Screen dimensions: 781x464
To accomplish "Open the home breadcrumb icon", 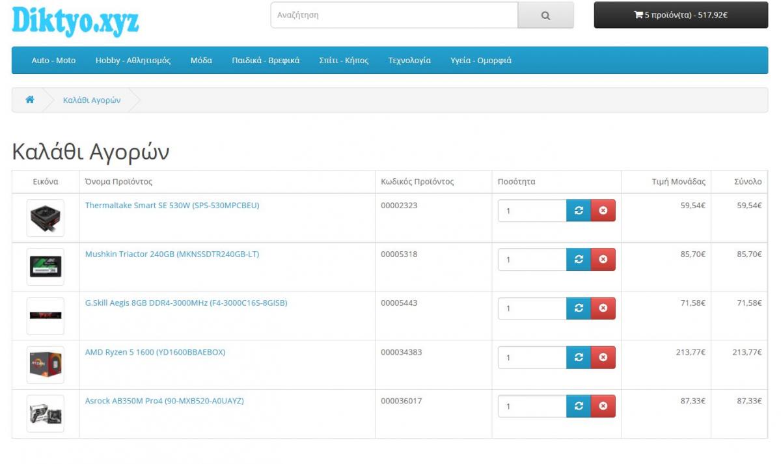I will tap(30, 100).
